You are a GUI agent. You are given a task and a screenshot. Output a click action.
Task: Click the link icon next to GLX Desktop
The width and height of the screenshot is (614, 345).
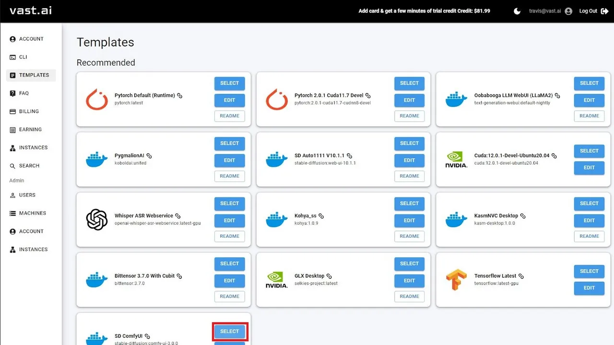click(329, 276)
